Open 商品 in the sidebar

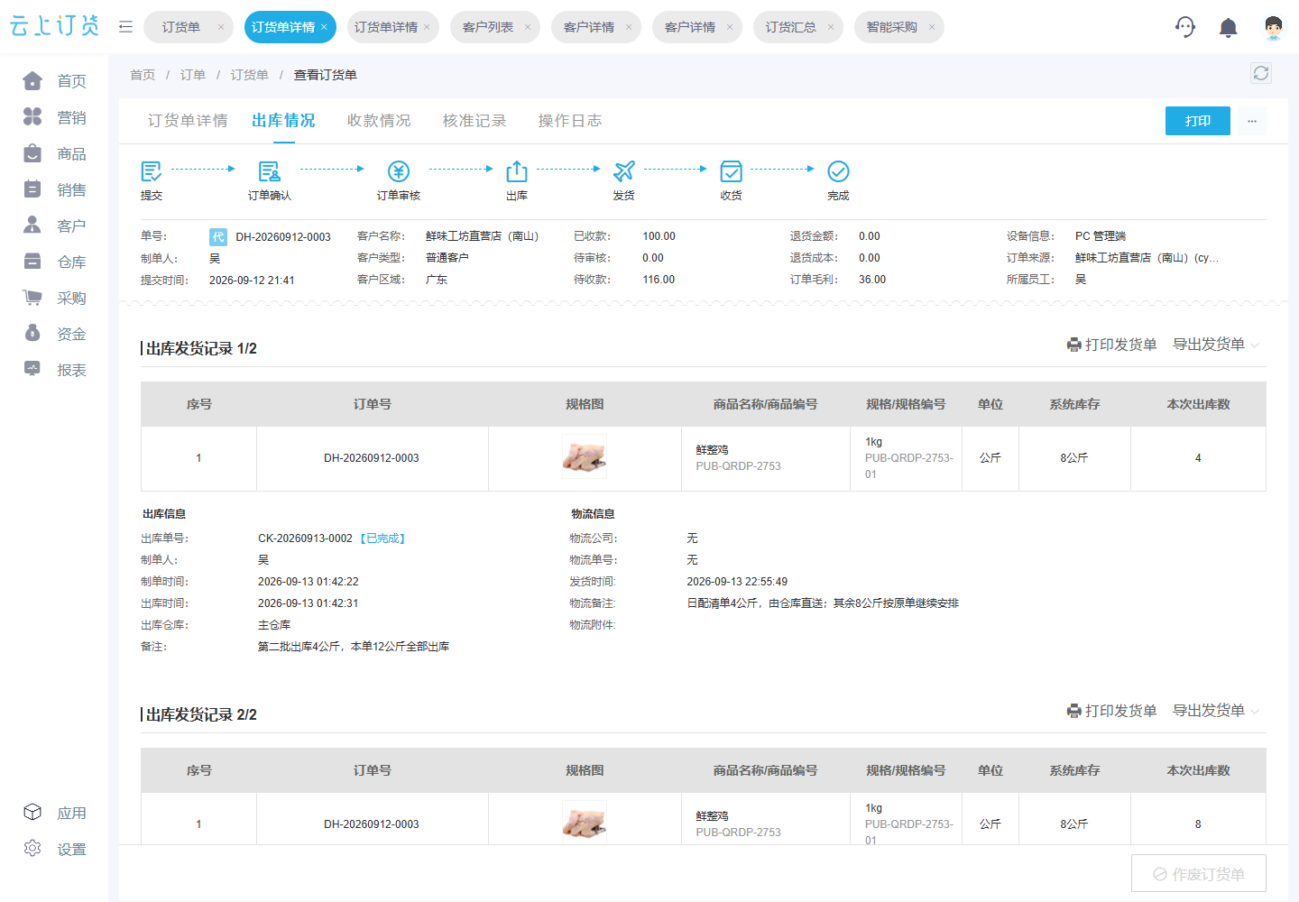(54, 153)
